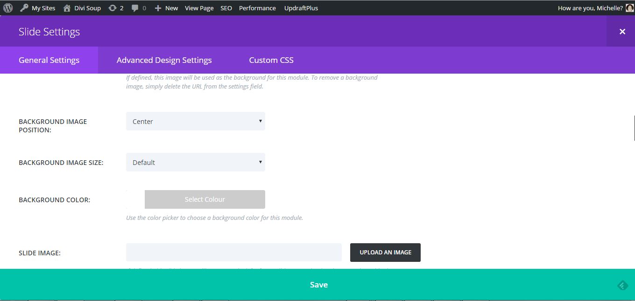
Task: Click Michelle's user avatar
Action: coord(629,8)
